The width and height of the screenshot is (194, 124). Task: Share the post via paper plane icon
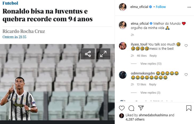pos(141,108)
